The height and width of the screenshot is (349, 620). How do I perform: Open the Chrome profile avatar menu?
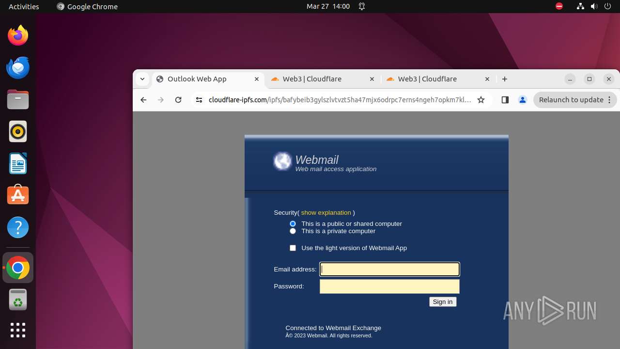click(523, 100)
